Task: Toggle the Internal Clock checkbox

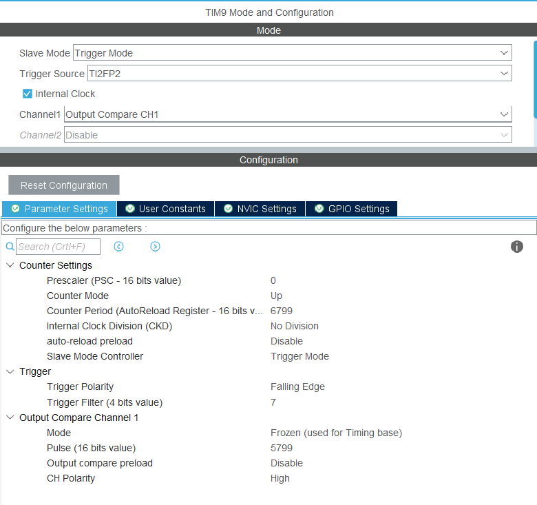Action: tap(28, 94)
